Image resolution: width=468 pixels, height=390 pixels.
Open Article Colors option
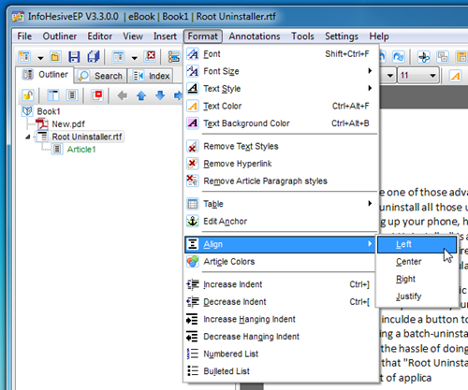(x=281, y=262)
